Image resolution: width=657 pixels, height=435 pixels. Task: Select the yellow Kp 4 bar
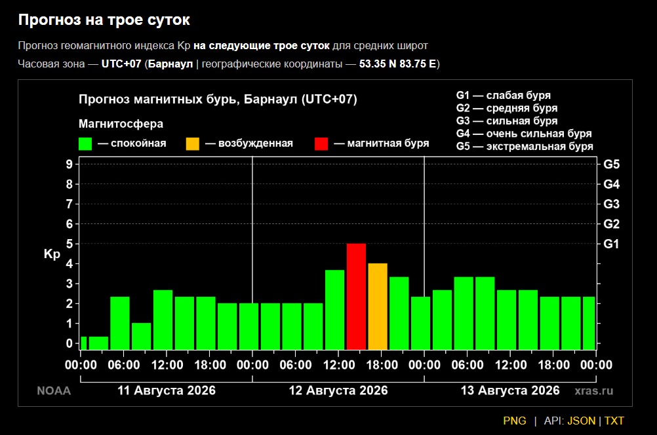tap(378, 307)
